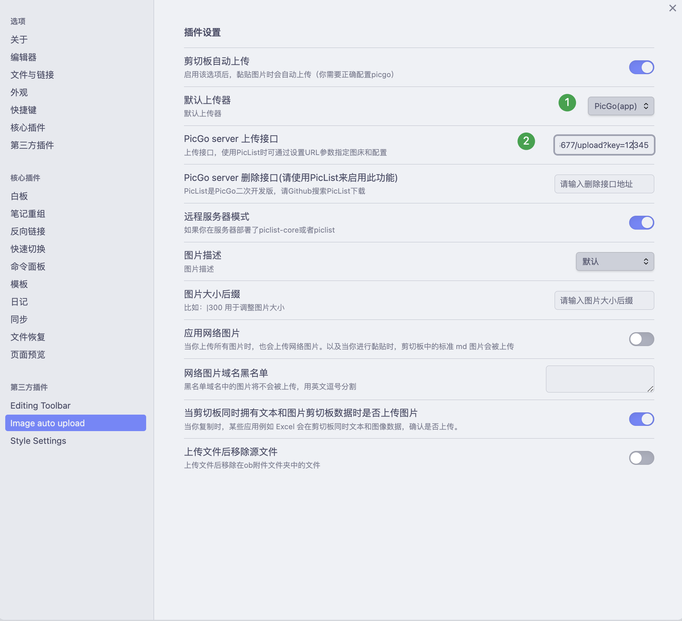
Task: Open 日记 plugin settings
Action: coord(19,302)
